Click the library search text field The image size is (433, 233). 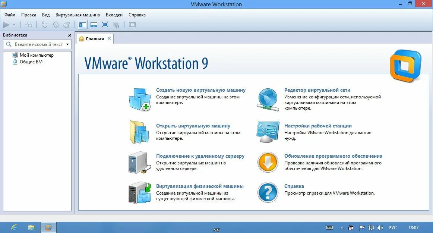[37, 44]
